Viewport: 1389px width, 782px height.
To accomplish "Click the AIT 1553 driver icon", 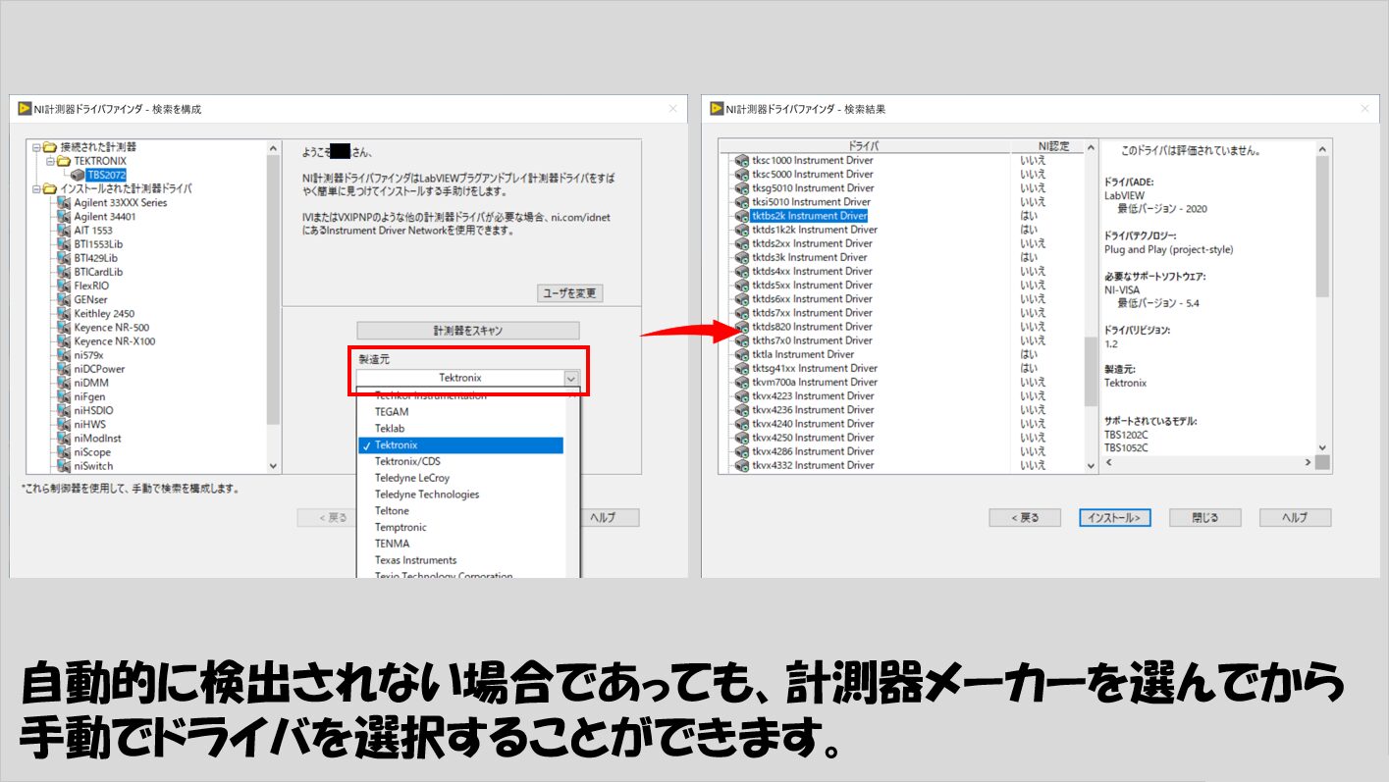I will [x=64, y=230].
